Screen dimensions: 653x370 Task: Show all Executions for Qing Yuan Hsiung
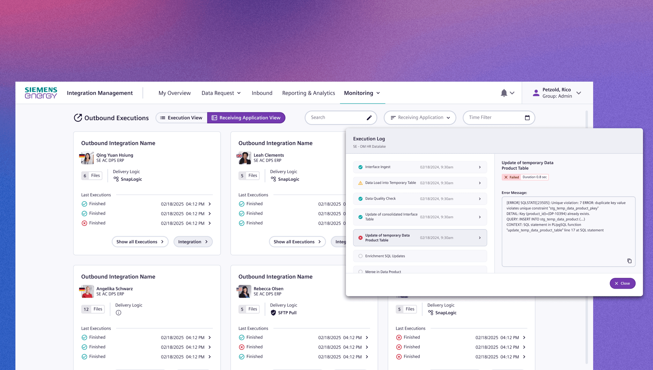click(140, 242)
